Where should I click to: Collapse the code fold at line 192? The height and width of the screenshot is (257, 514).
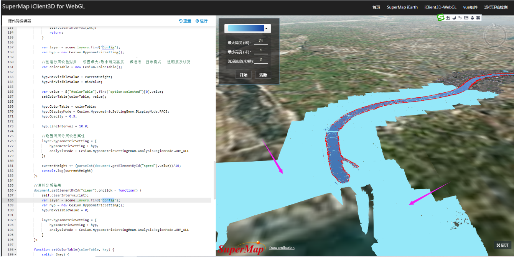[15, 220]
